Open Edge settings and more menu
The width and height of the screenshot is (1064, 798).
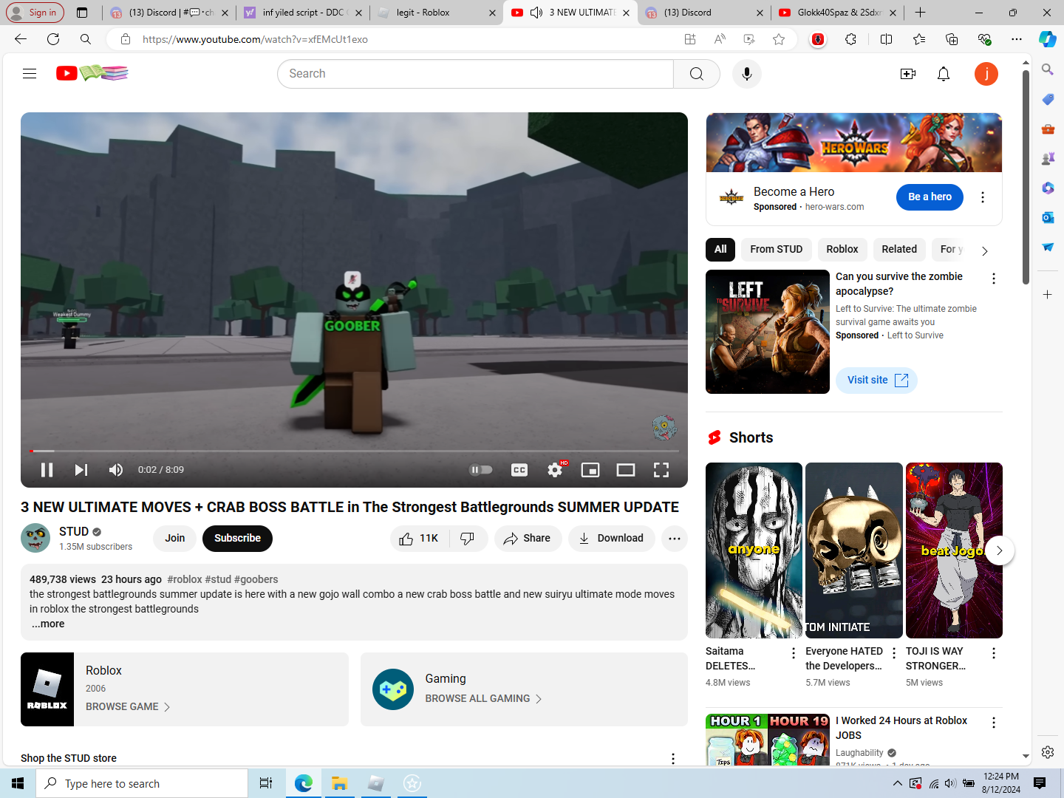[x=1017, y=39]
